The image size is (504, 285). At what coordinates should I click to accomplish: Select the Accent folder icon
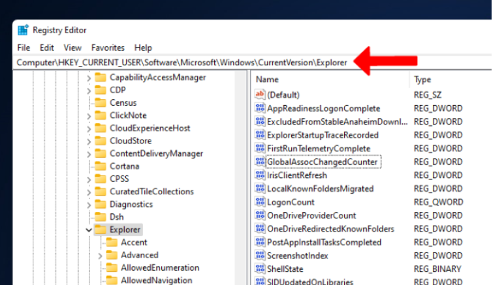tap(112, 242)
